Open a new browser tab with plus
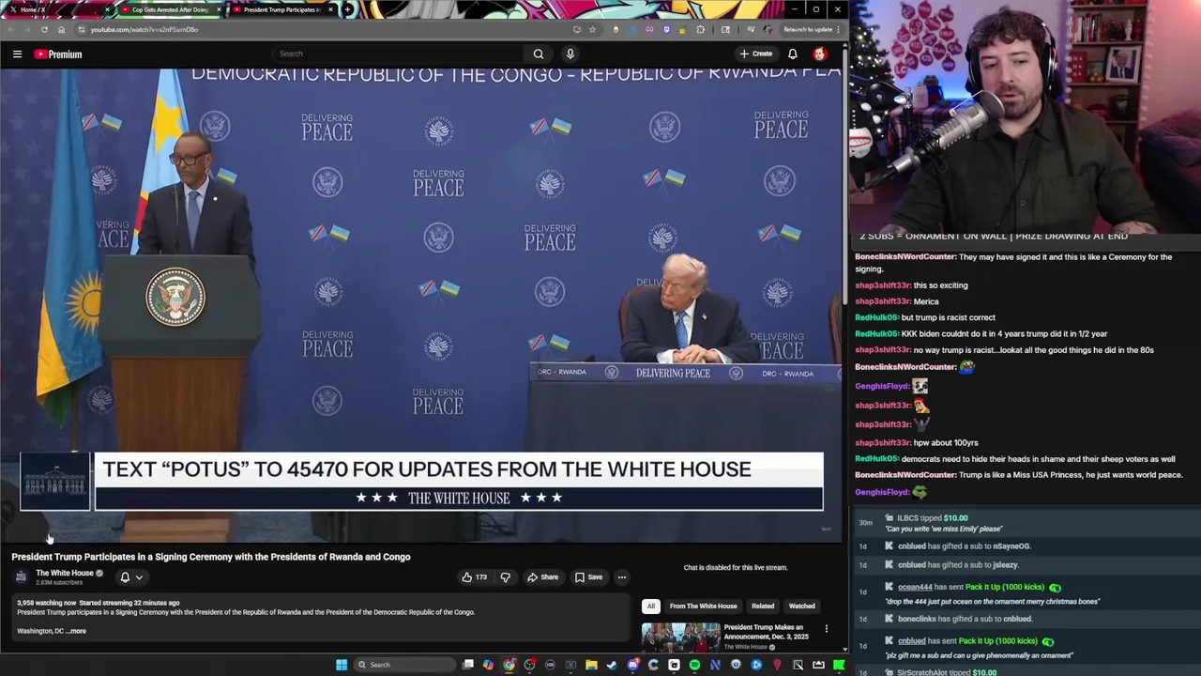The width and height of the screenshot is (1201, 676). [347, 9]
